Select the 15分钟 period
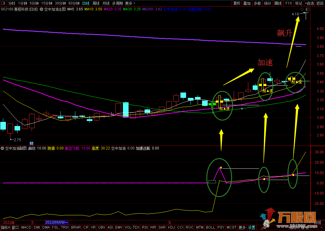The height and width of the screenshot is (231, 325). pos(47,3)
